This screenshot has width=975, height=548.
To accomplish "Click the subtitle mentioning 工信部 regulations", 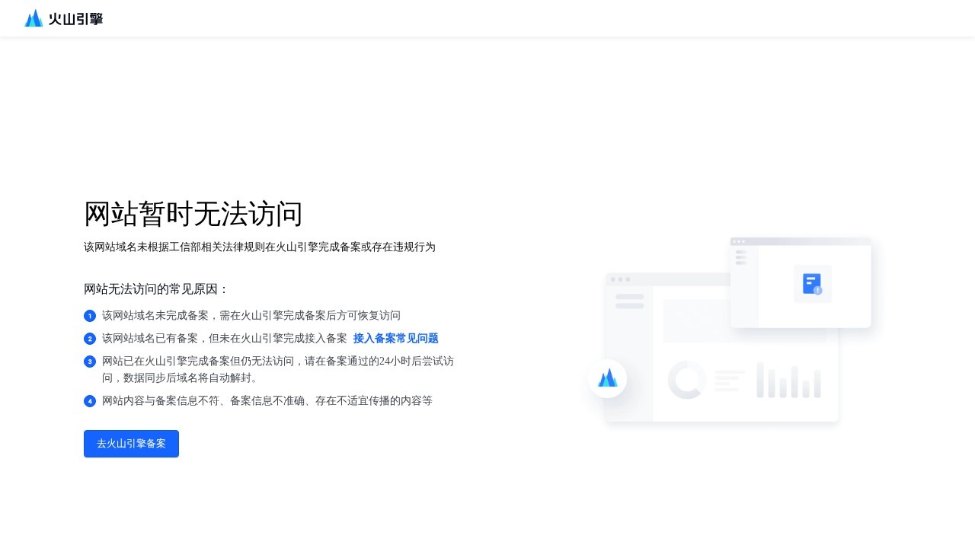I will [x=259, y=247].
